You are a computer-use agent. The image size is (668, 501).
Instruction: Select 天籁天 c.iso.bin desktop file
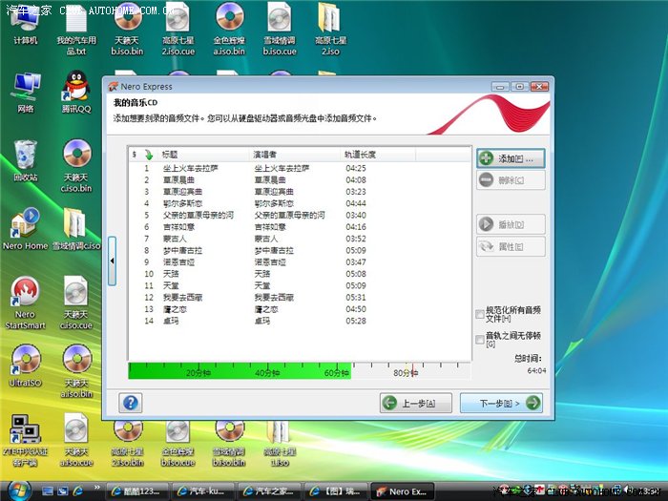[76, 166]
